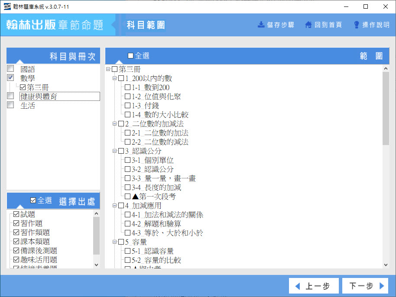Click the app icon in title bar
Image resolution: width=396 pixels, height=297 pixels.
pos(7,7)
